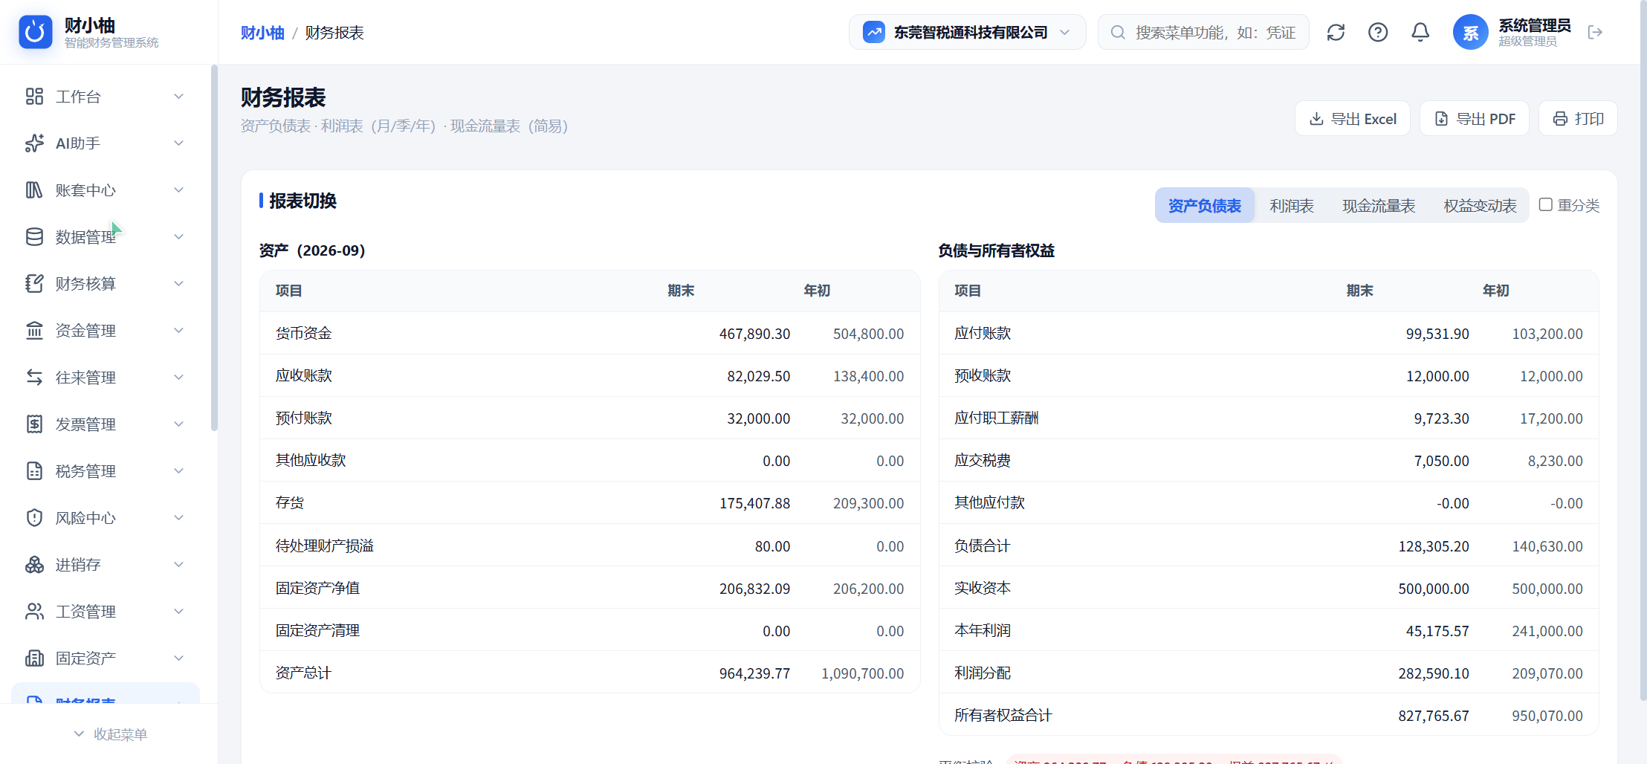Click the 账套中心 books icon
This screenshot has height=764, width=1647.
(34, 190)
